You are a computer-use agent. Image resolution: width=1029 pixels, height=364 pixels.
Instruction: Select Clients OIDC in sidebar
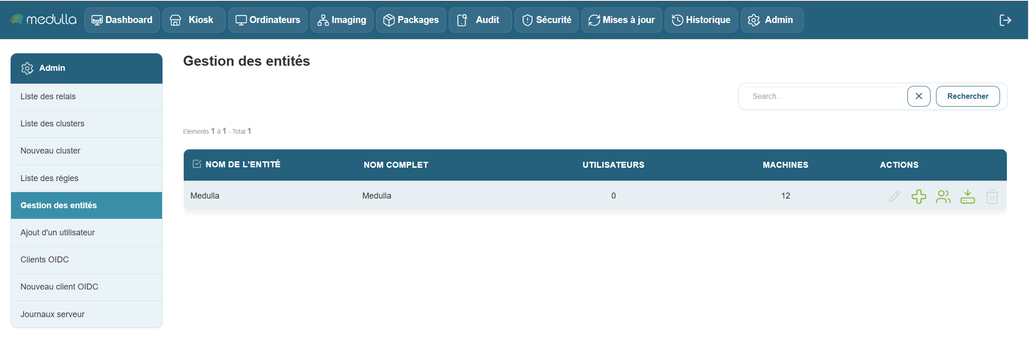pyautogui.click(x=45, y=260)
